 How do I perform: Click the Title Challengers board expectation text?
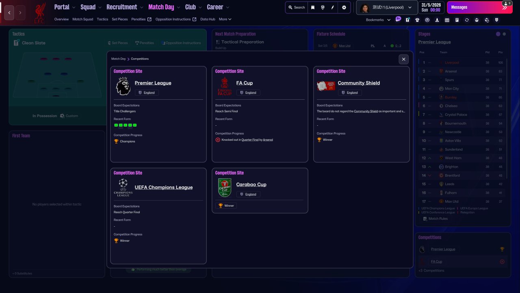pyautogui.click(x=125, y=111)
